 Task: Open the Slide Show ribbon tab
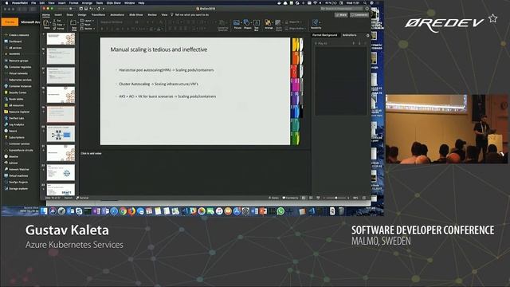coord(136,15)
